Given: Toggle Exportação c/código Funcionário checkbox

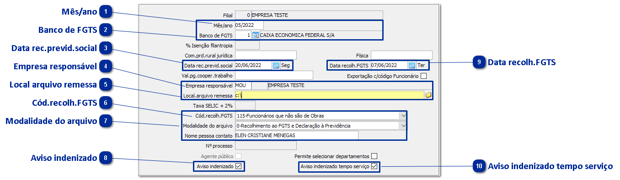Looking at the screenshot, I should point(423,76).
